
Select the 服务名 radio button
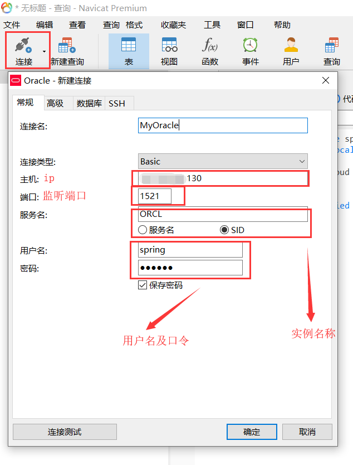143,230
